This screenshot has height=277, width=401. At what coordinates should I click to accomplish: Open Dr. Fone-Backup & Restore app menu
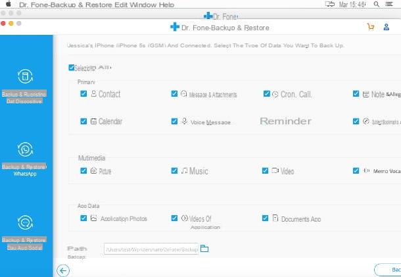pos(66,5)
